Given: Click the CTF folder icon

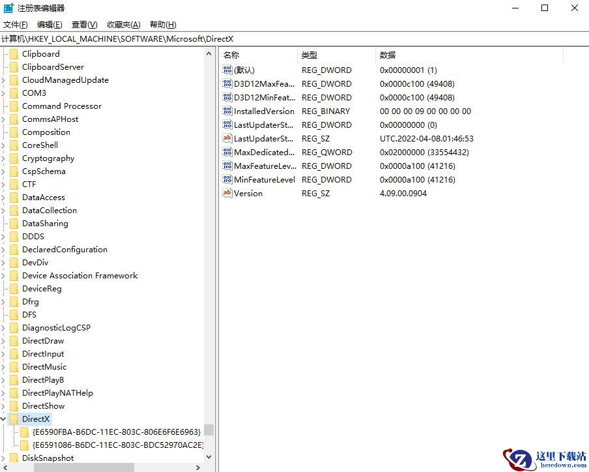Looking at the screenshot, I should 14,184.
